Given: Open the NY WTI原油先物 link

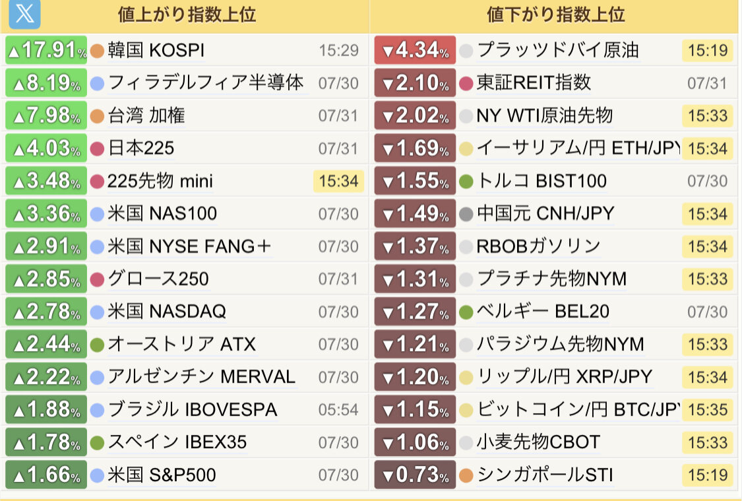Looking at the screenshot, I should (x=545, y=116).
